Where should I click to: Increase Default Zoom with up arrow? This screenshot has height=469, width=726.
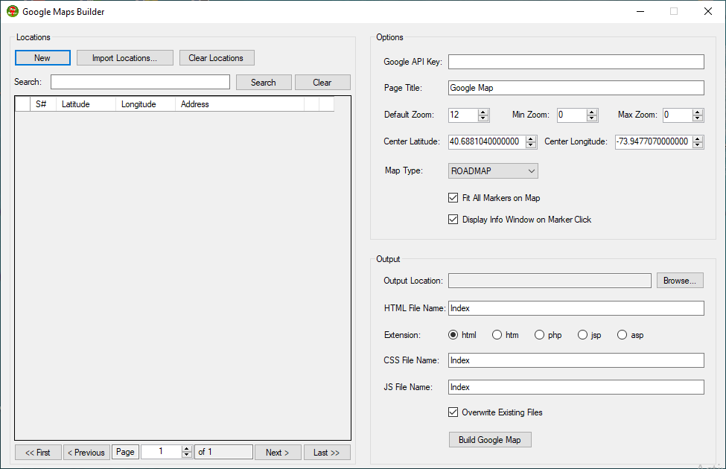[483, 112]
